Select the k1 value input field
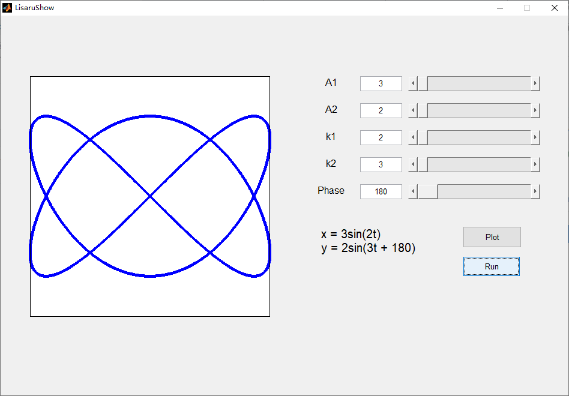This screenshot has height=396, width=569. tap(381, 137)
